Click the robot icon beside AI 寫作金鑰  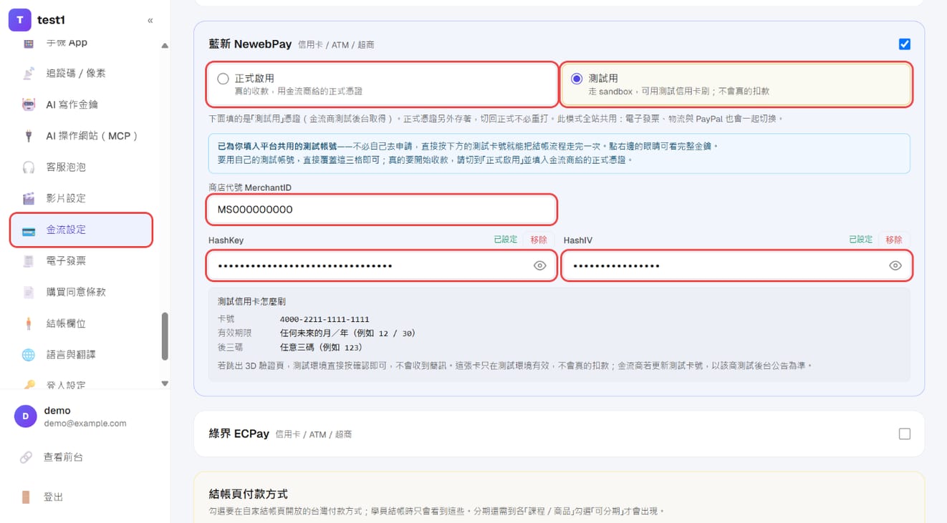[x=29, y=104]
